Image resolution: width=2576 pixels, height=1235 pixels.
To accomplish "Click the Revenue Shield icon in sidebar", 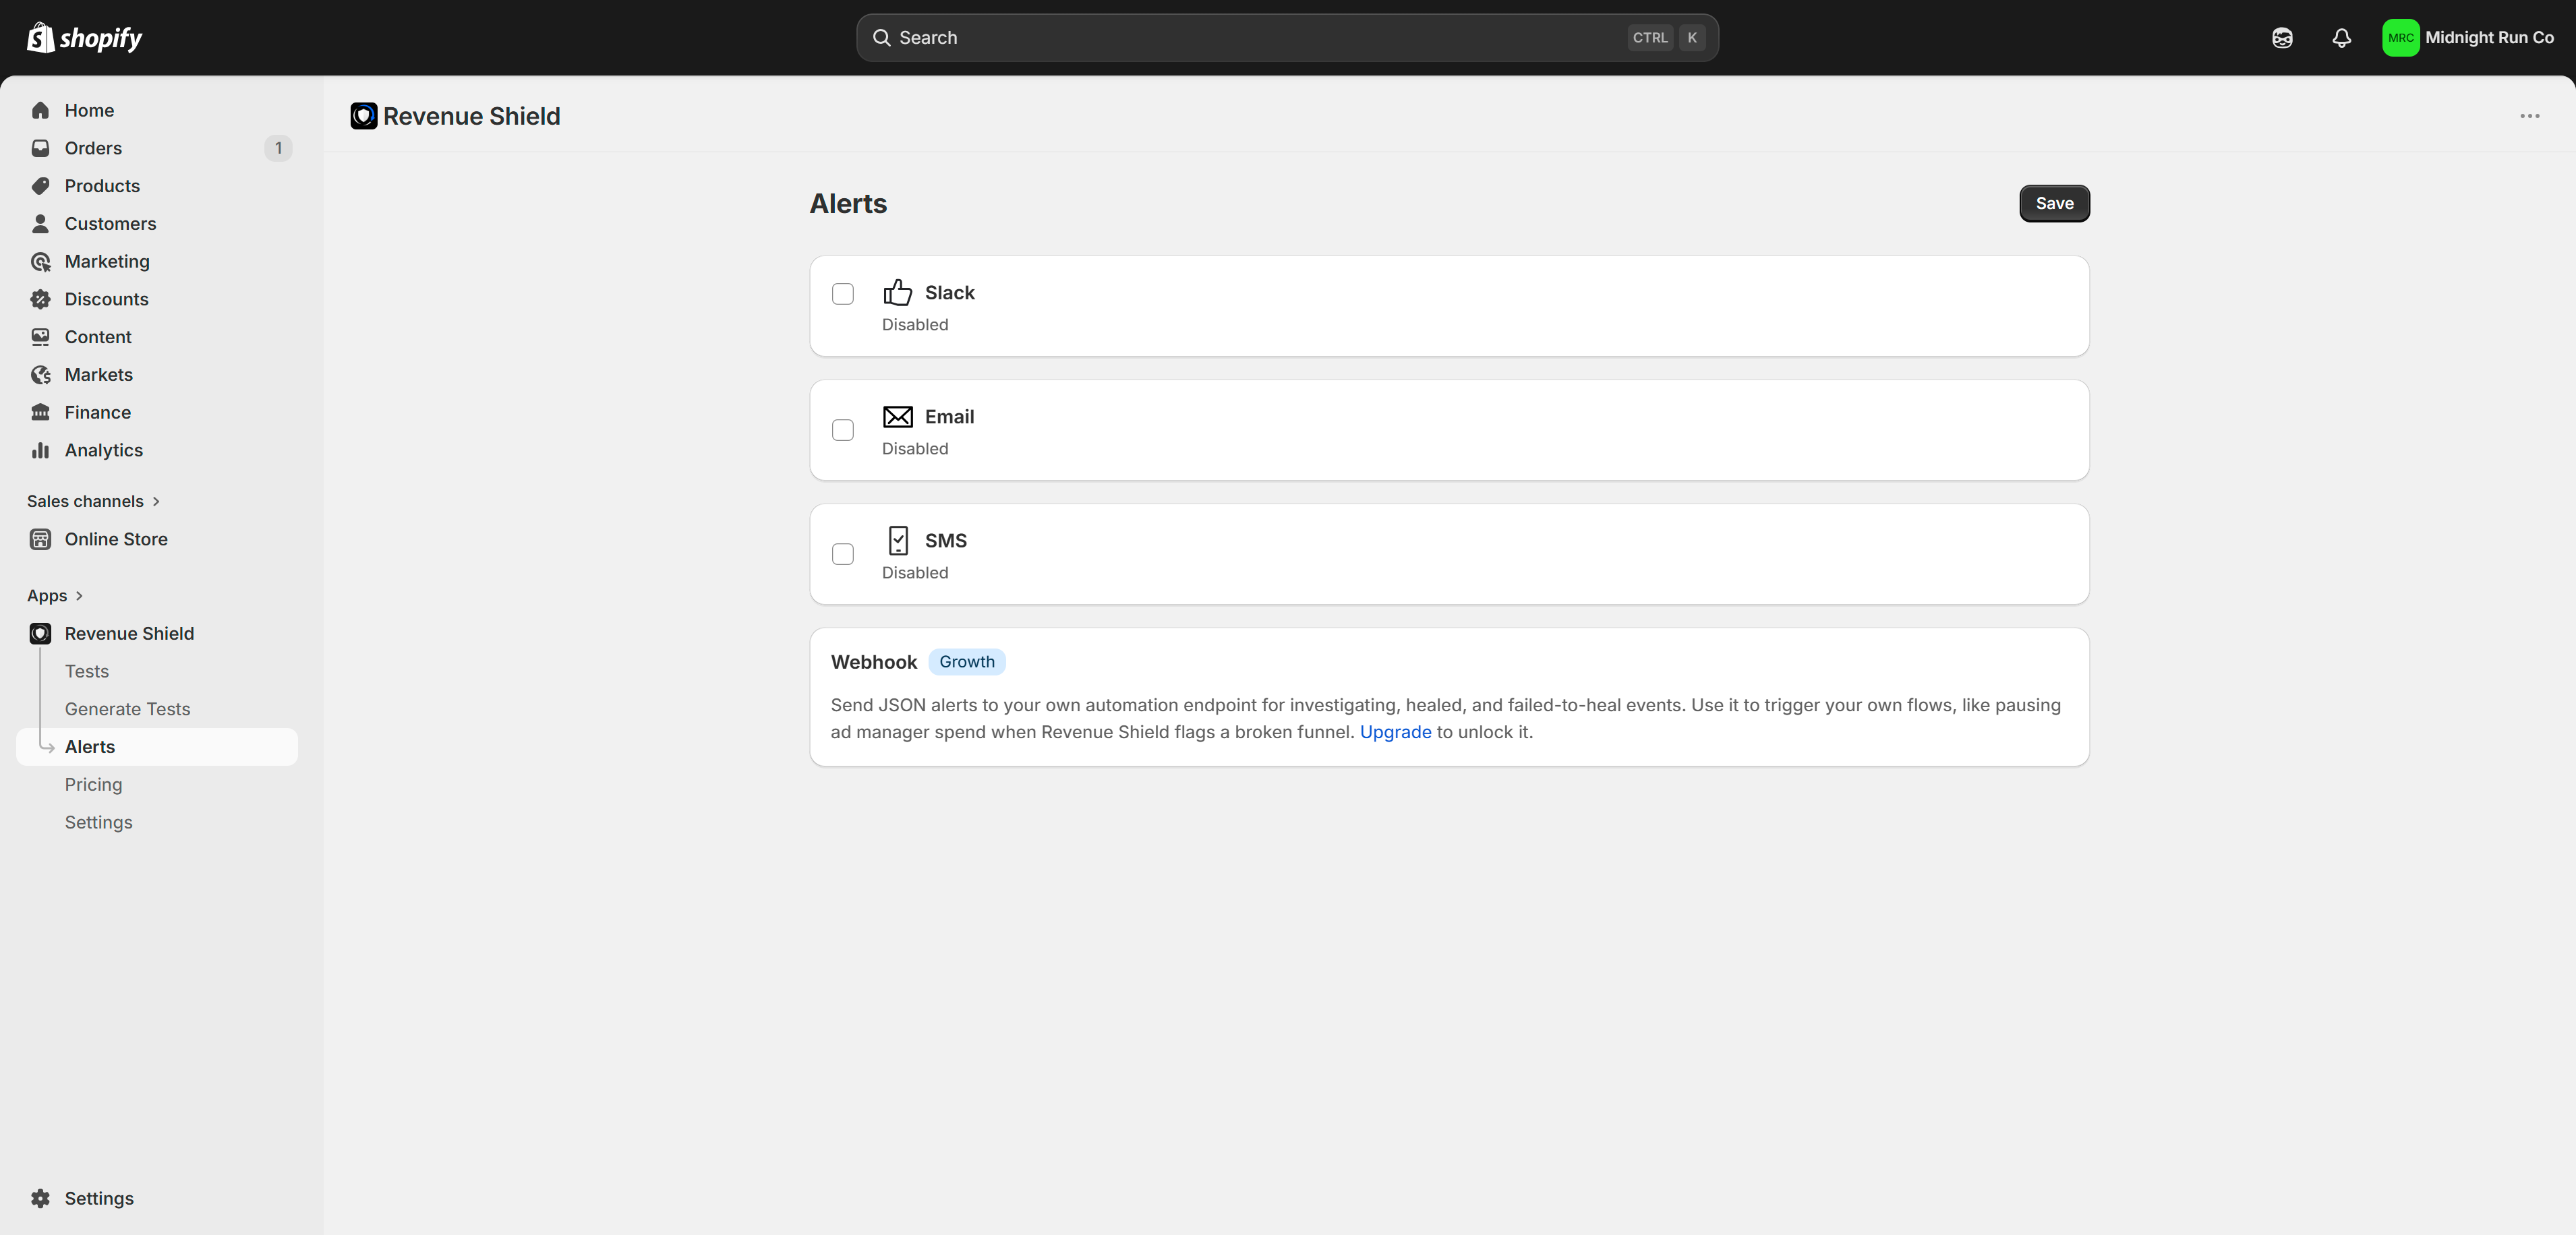I will 40,633.
